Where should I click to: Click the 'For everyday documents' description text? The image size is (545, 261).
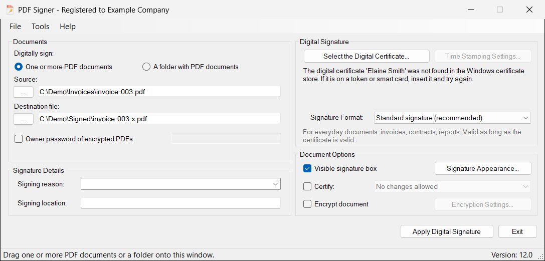point(412,136)
